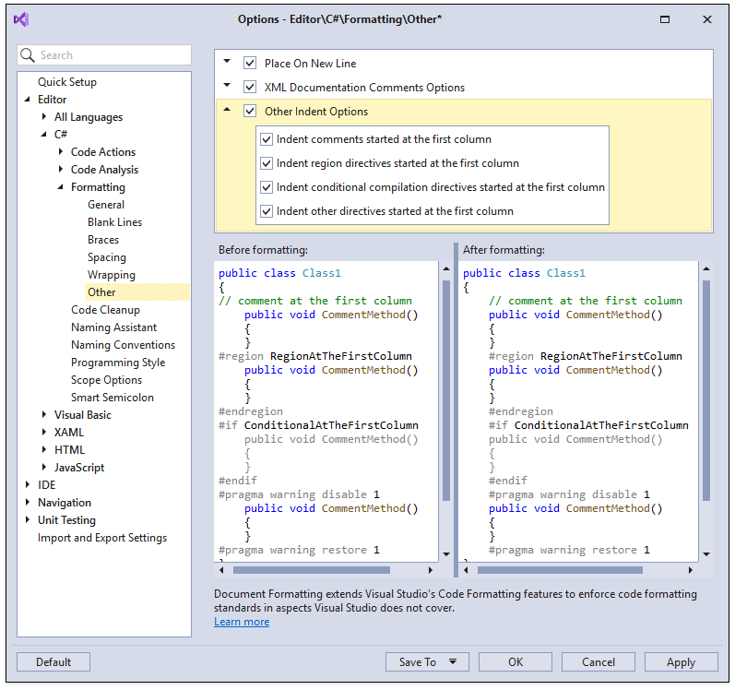Uncheck Indent comments started at first column
The image size is (735, 690).
pyautogui.click(x=267, y=139)
